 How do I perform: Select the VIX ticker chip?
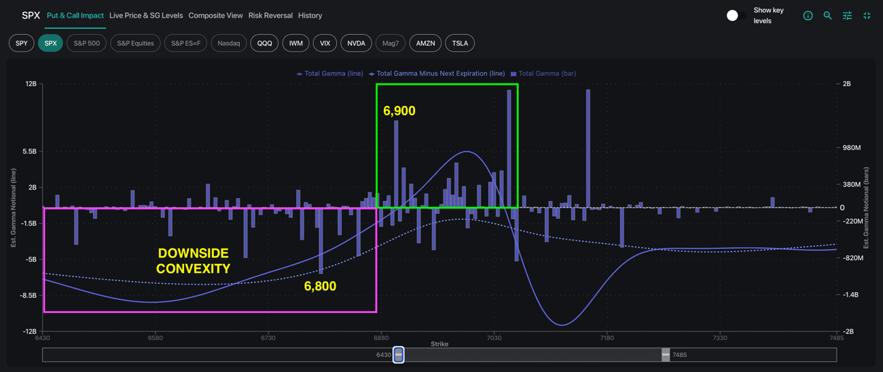[325, 43]
